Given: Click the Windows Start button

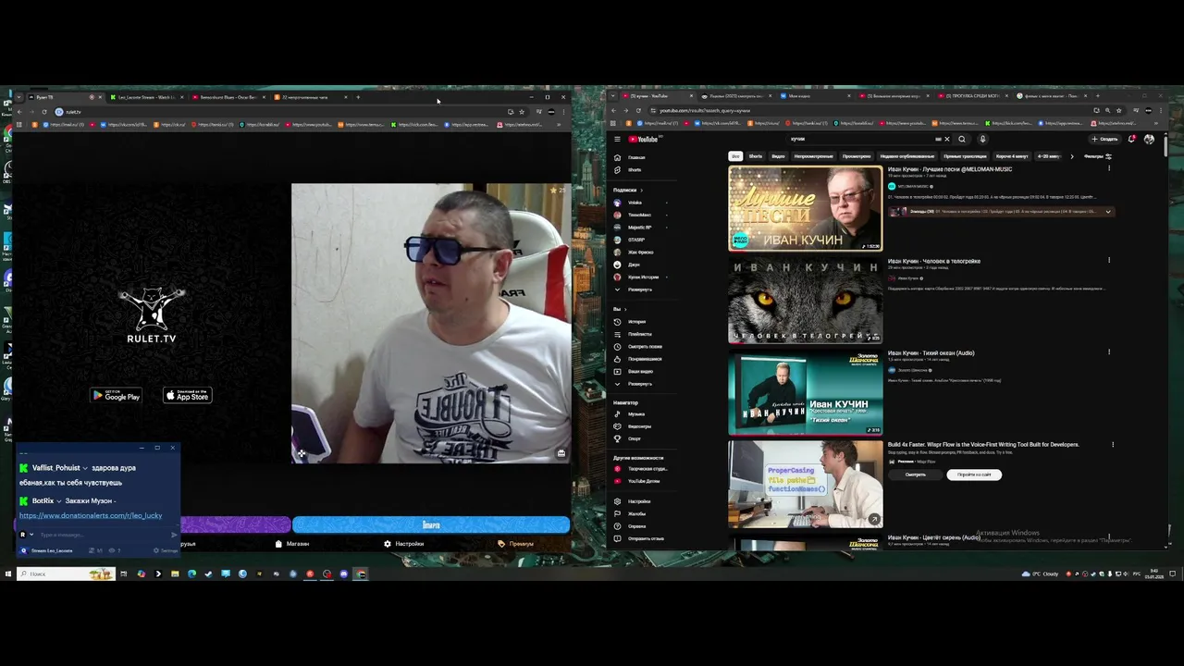Looking at the screenshot, I should (7, 573).
